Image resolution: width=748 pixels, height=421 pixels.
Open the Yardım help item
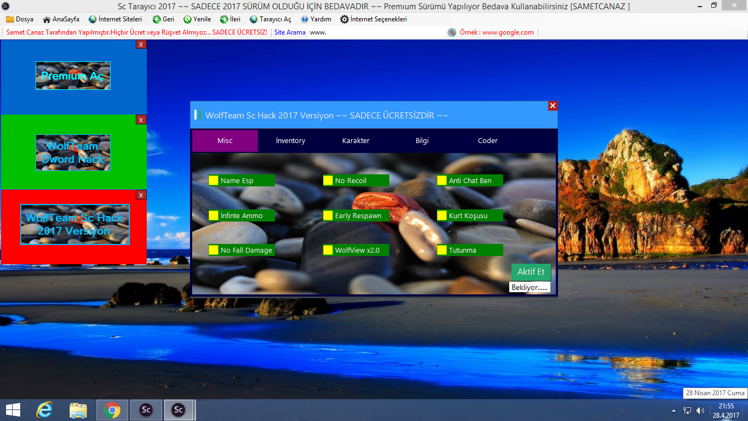[316, 19]
